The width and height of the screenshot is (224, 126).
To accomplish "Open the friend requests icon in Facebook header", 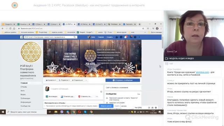I will (x=117, y=37).
